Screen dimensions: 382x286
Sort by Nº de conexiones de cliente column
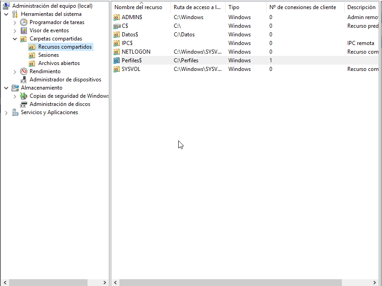click(303, 7)
